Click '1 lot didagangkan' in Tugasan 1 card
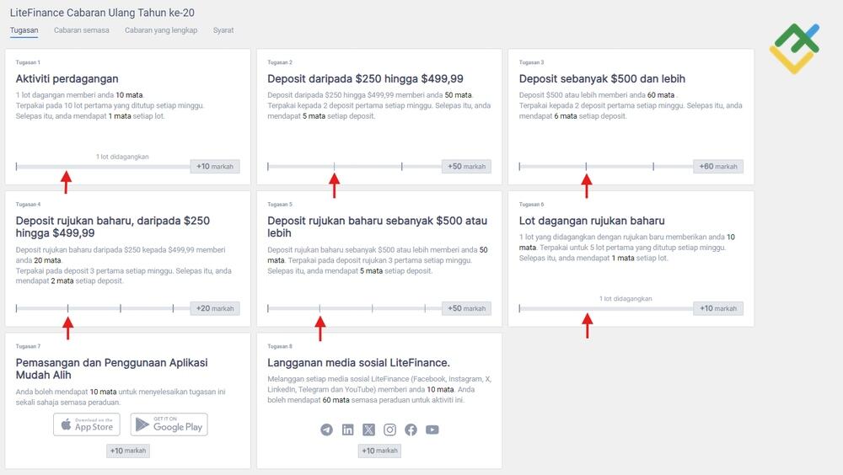The image size is (843, 475). [122, 157]
